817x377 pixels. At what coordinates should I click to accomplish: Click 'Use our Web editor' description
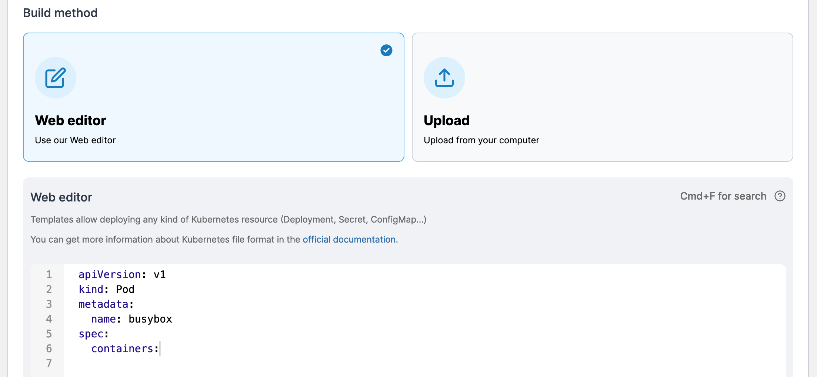tap(75, 140)
